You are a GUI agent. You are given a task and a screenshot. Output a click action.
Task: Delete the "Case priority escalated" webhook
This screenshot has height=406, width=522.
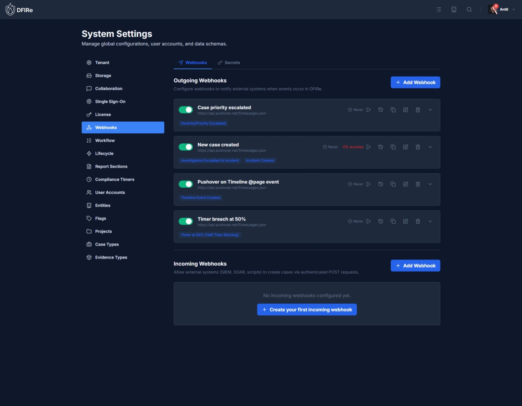point(418,109)
